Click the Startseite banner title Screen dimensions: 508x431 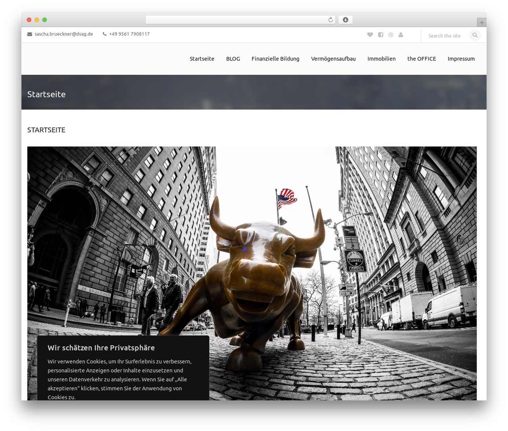tap(46, 94)
